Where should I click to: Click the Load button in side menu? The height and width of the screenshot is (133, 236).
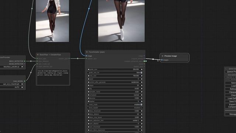[x=231, y=86]
